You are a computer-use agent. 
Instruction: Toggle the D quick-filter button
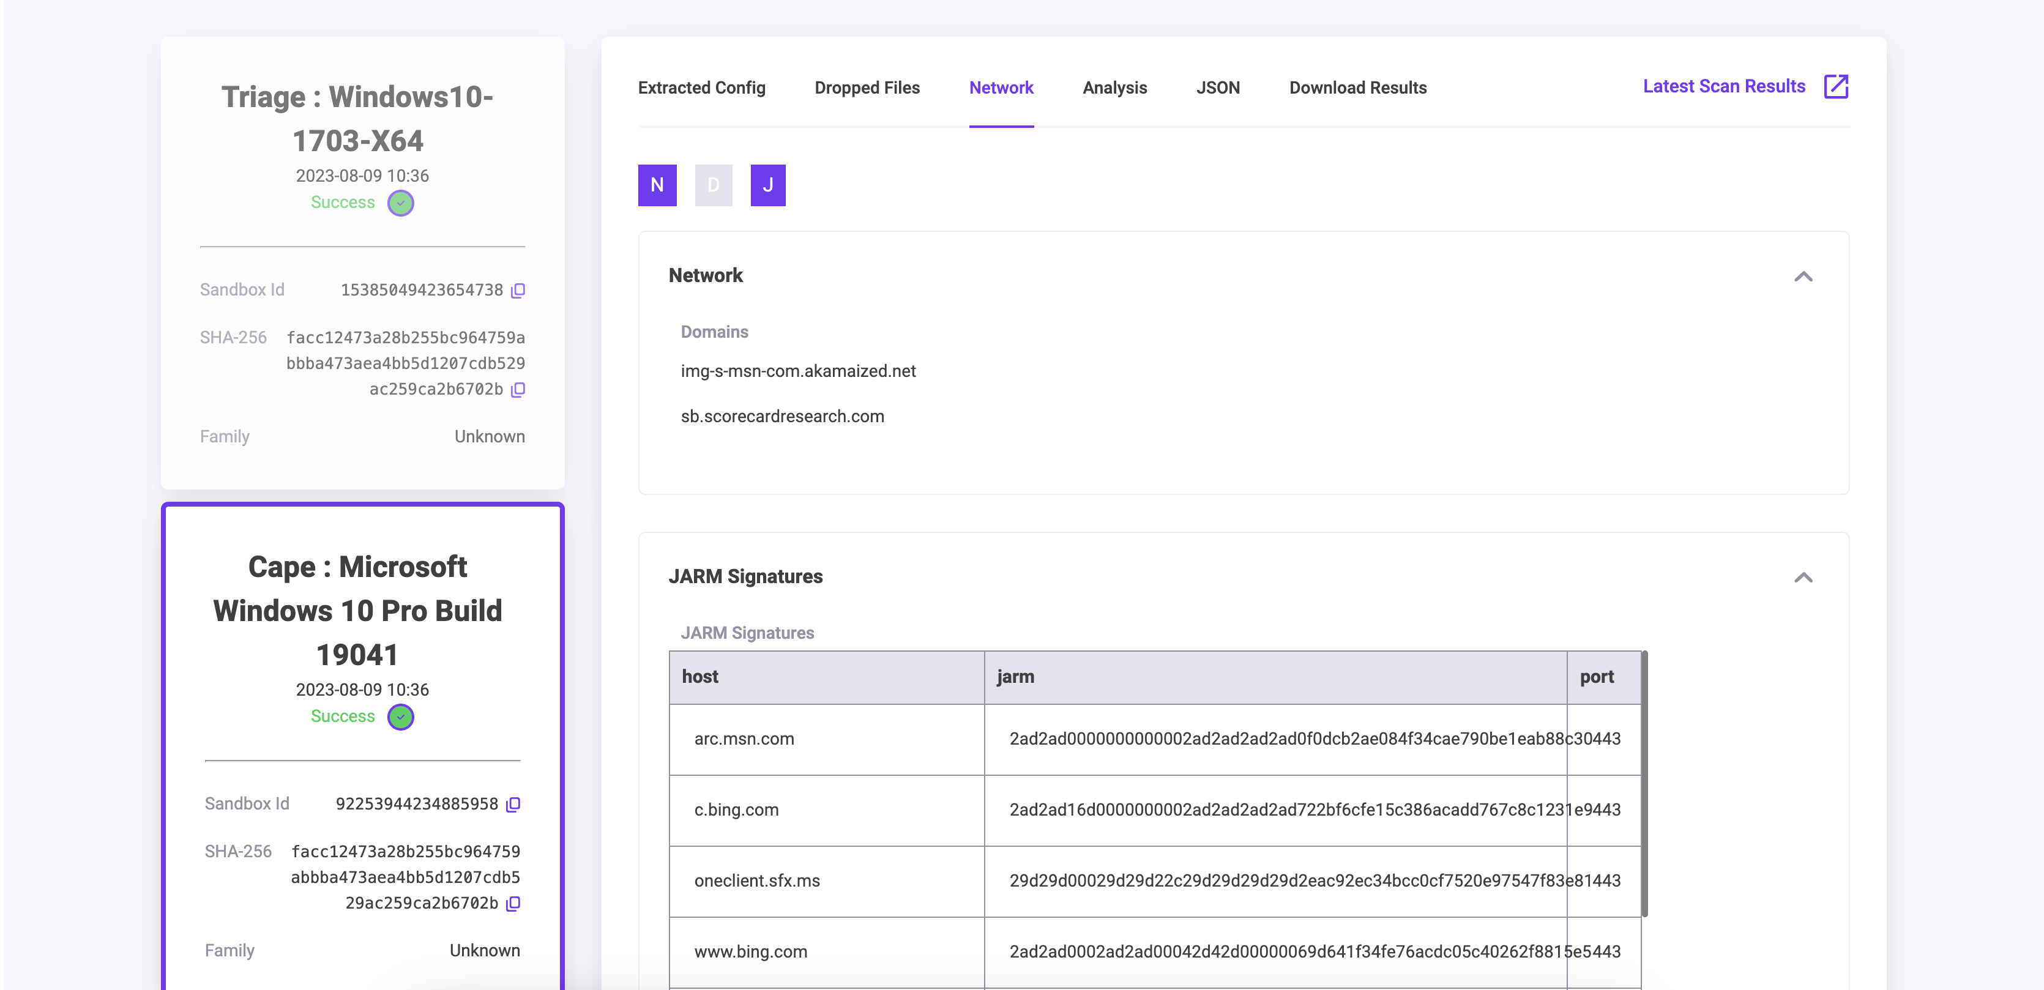click(712, 185)
